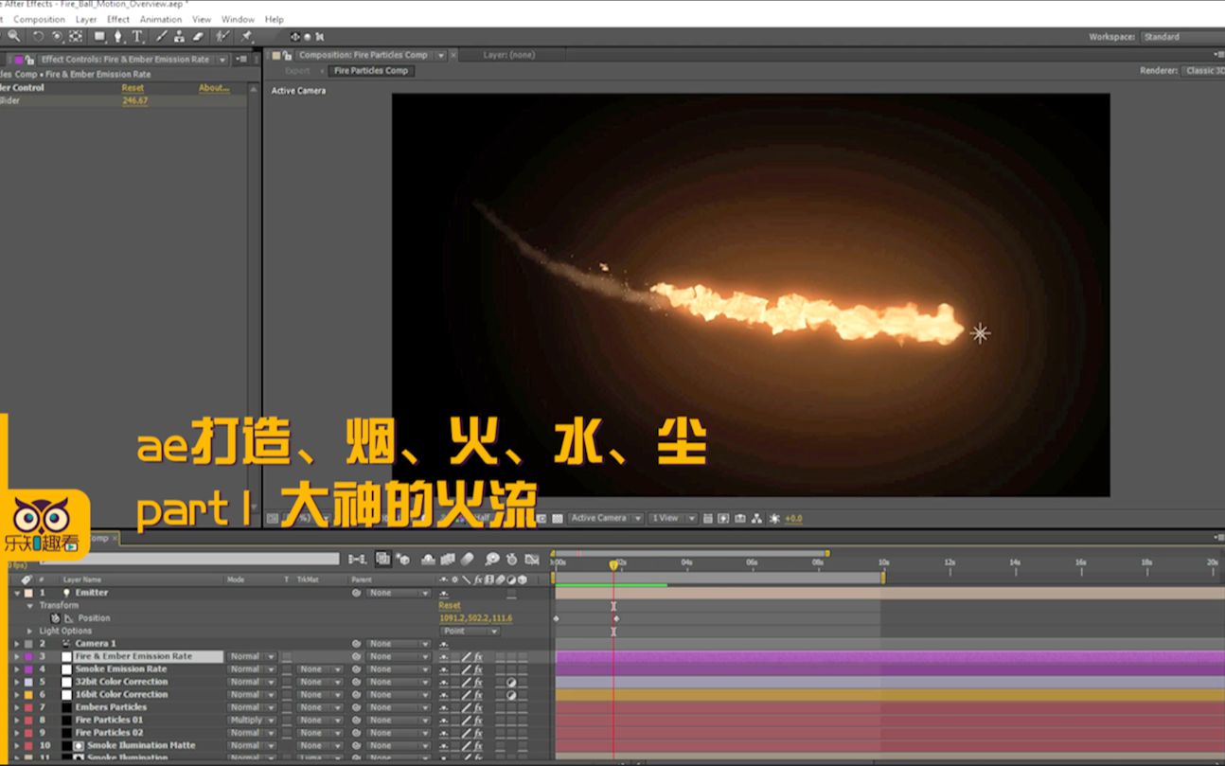
Task: Select the Eraser tool
Action: click(x=198, y=37)
